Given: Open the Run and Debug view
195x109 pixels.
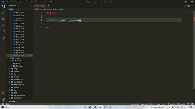Looking at the screenshot, I should [3, 25].
